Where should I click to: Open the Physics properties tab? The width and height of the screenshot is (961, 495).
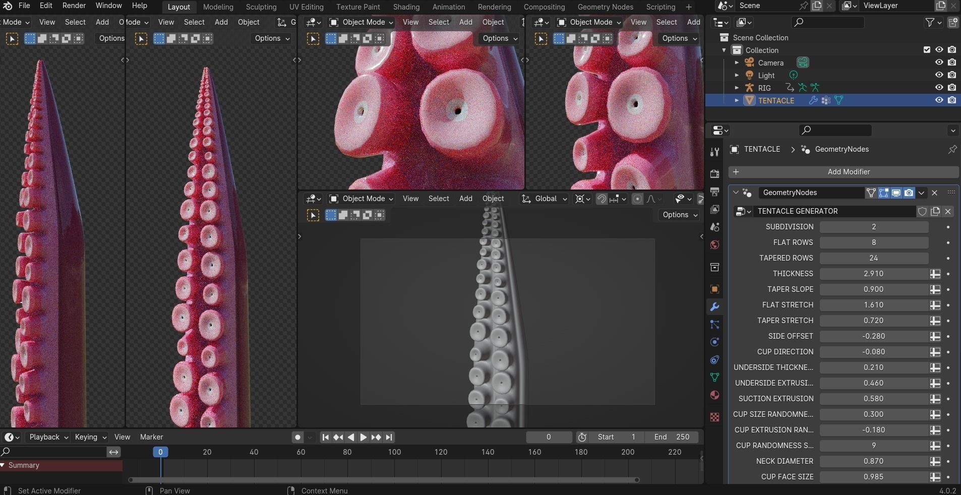coord(714,342)
